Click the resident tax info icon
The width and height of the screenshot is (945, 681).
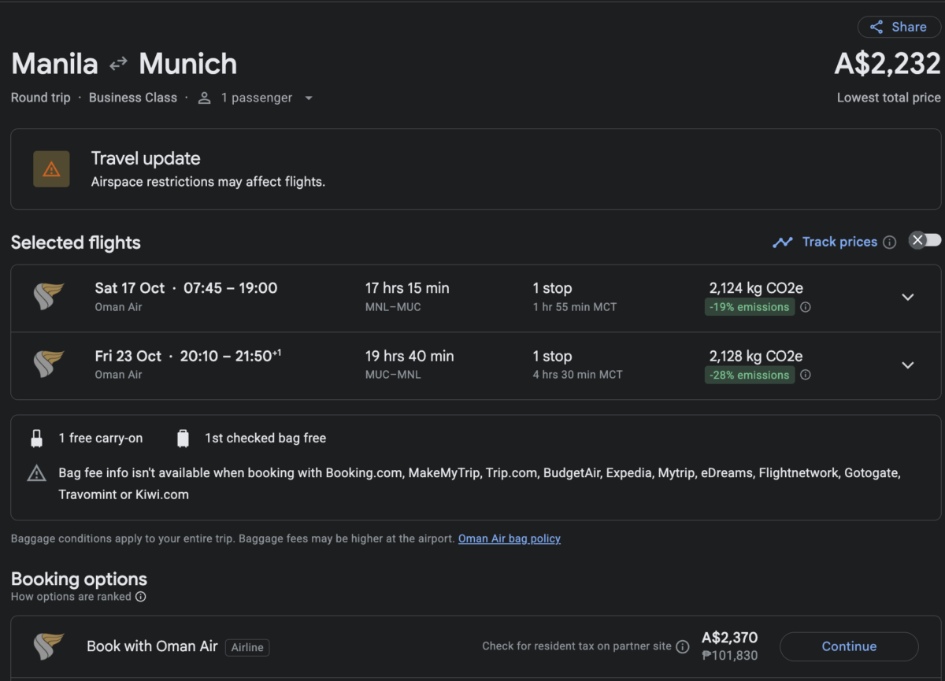[x=683, y=646]
